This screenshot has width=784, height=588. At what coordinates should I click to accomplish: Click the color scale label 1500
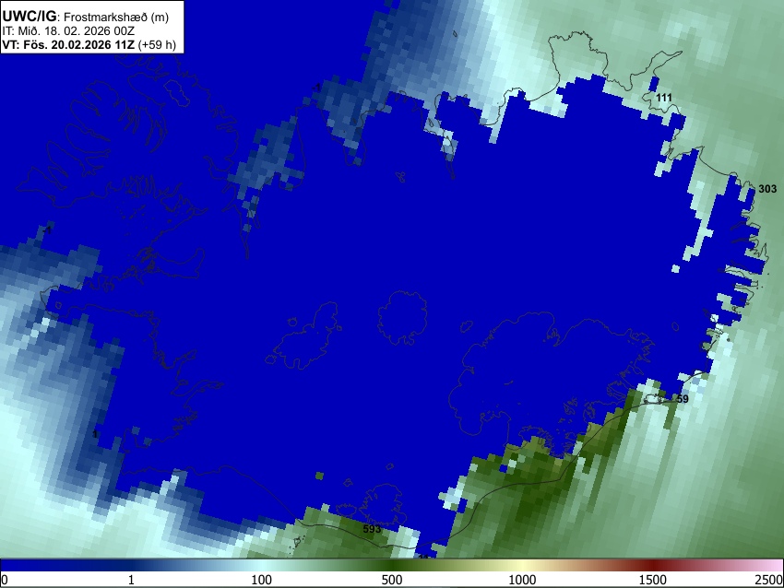[x=653, y=580]
